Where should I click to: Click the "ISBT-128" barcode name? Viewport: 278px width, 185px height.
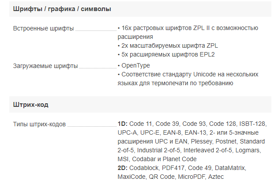pyautogui.click(x=253, y=124)
